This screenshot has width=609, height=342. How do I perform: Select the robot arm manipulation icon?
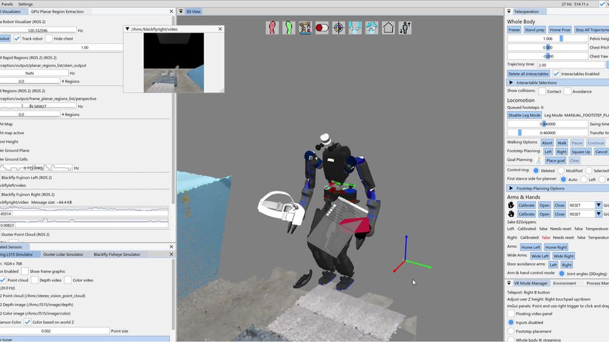click(x=305, y=28)
